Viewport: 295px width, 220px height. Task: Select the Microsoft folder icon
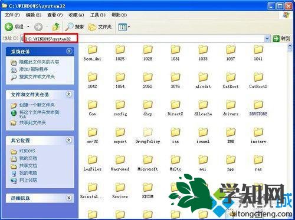coord(147,160)
